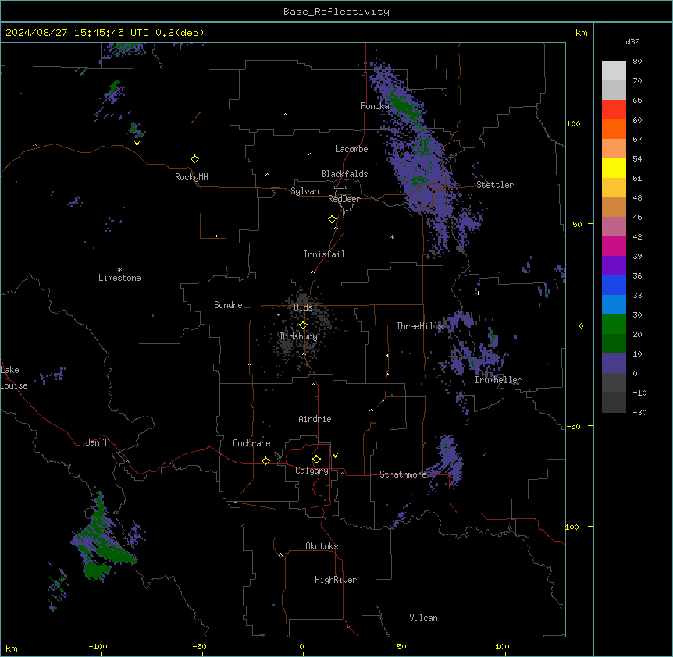Click the Blackfalds city label
The image size is (673, 657).
344,174
